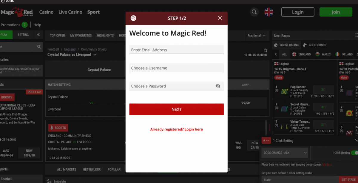Click the Betbuilder list icon
Image resolution: width=358 pixels, height=183 pixels.
pyautogui.click(x=50, y=181)
